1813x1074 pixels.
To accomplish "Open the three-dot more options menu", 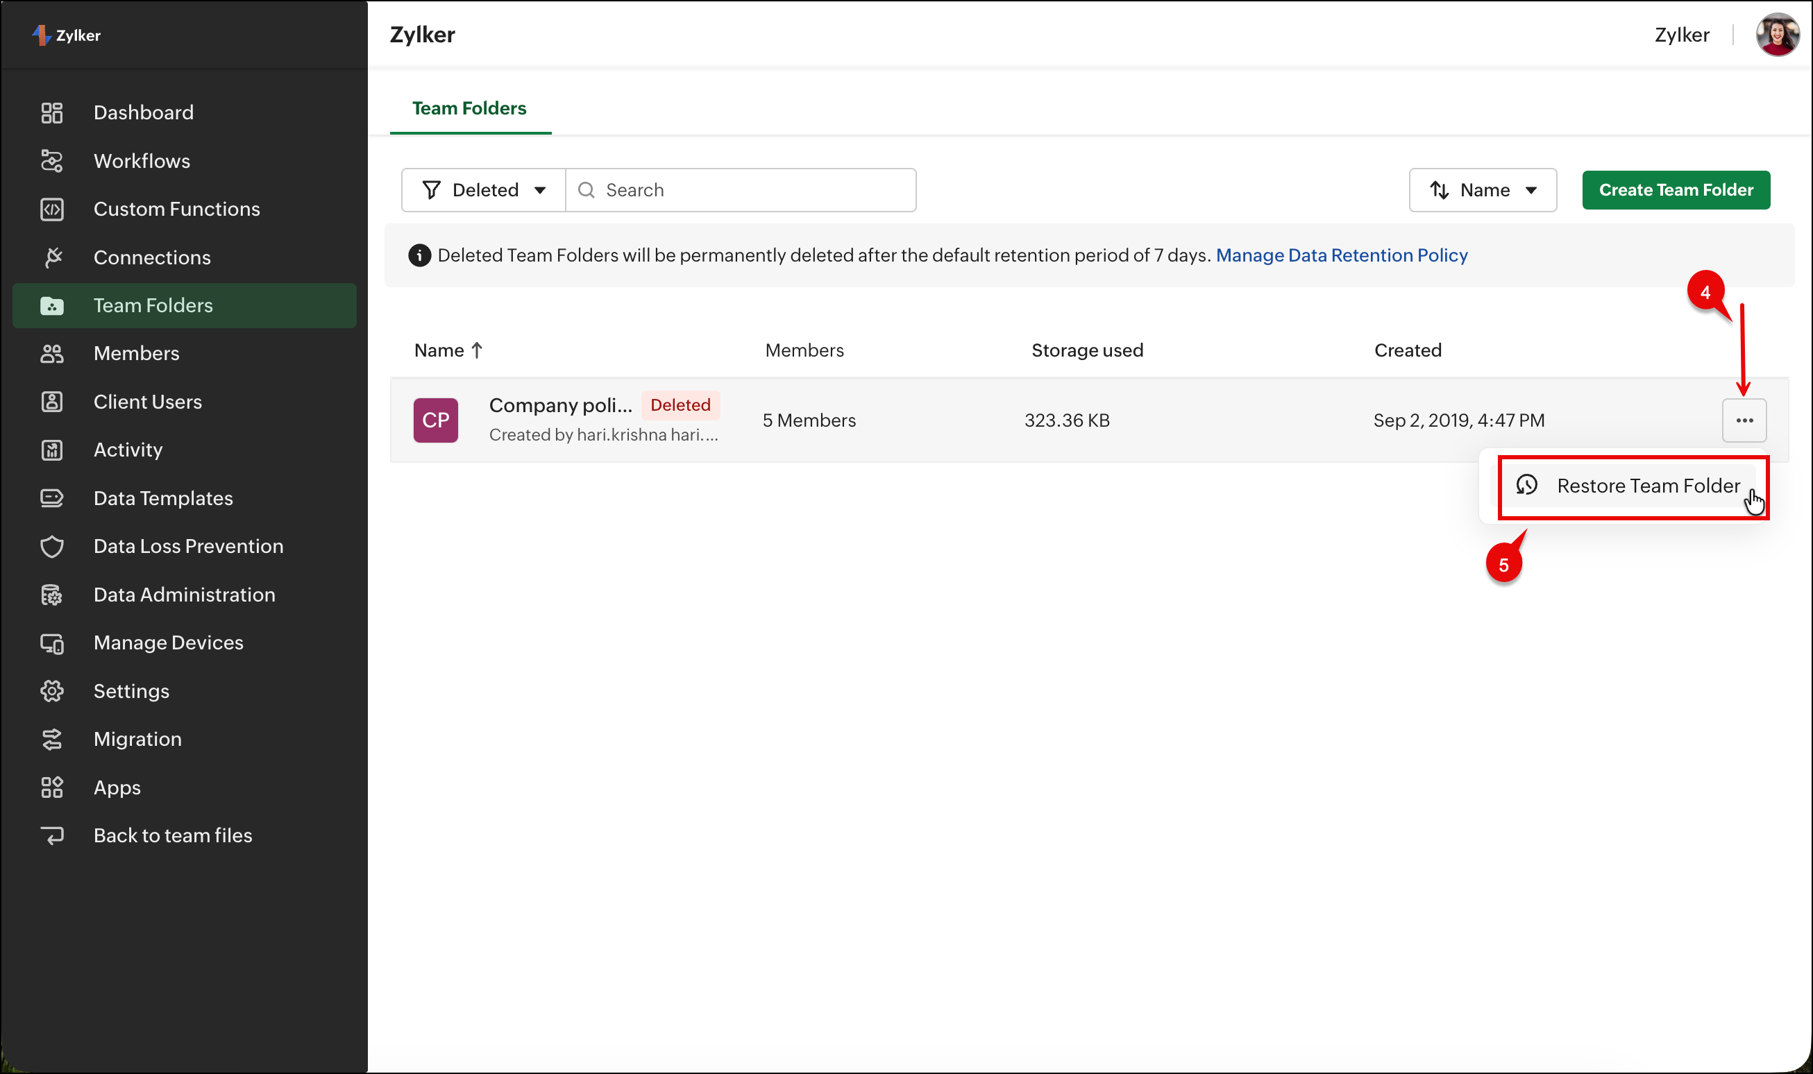I will (x=1744, y=420).
